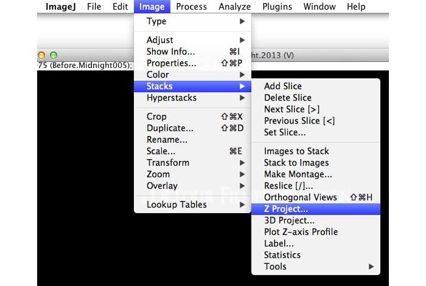Open the Analyze menu
426x286 pixels.
235,7
